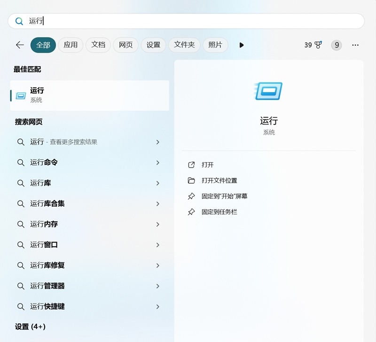
Task: Switch to the 设置 tab
Action: tap(153, 45)
